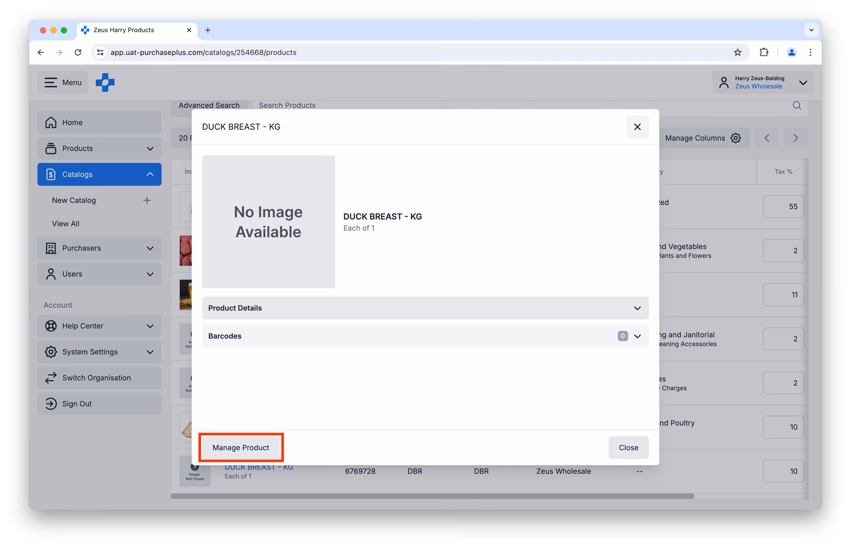Reload the page
Screen dimensions: 851x548
78,52
